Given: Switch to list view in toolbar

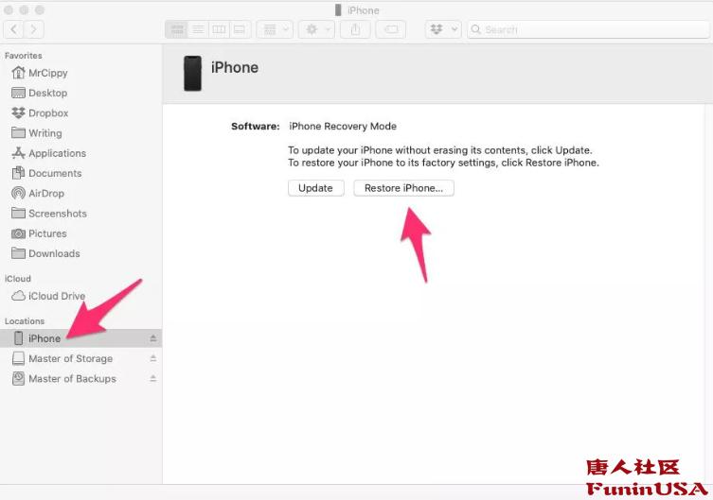Looking at the screenshot, I should pos(198,29).
